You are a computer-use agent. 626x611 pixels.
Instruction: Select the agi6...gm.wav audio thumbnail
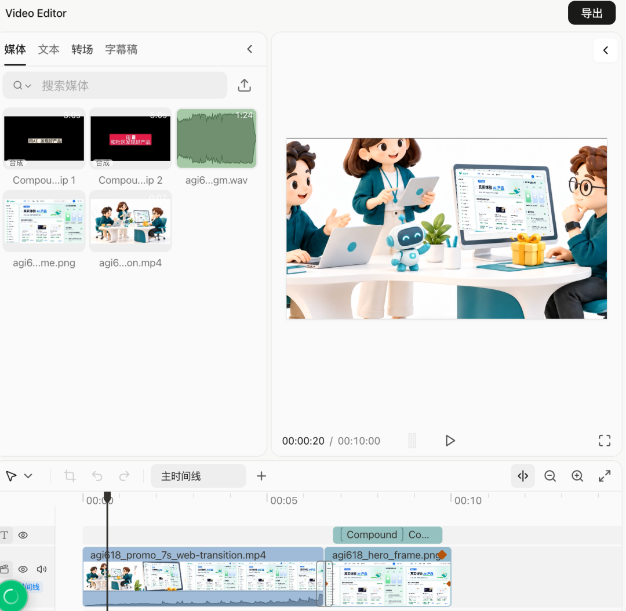coord(217,139)
